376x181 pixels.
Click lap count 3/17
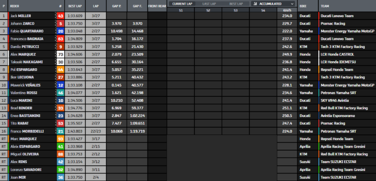[x=96, y=139]
